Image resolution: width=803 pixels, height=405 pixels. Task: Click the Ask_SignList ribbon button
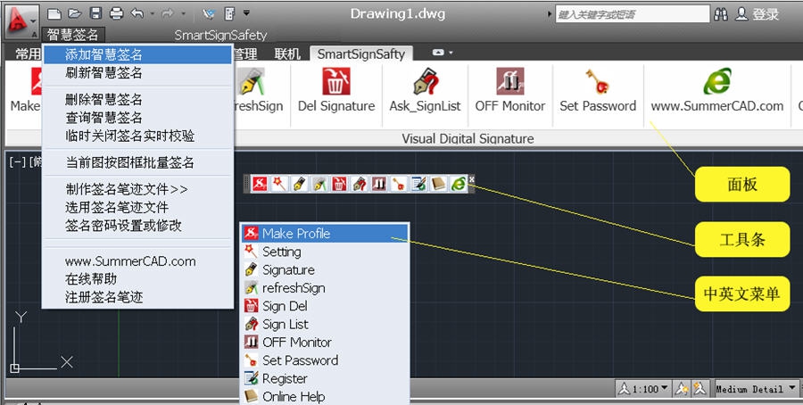425,91
